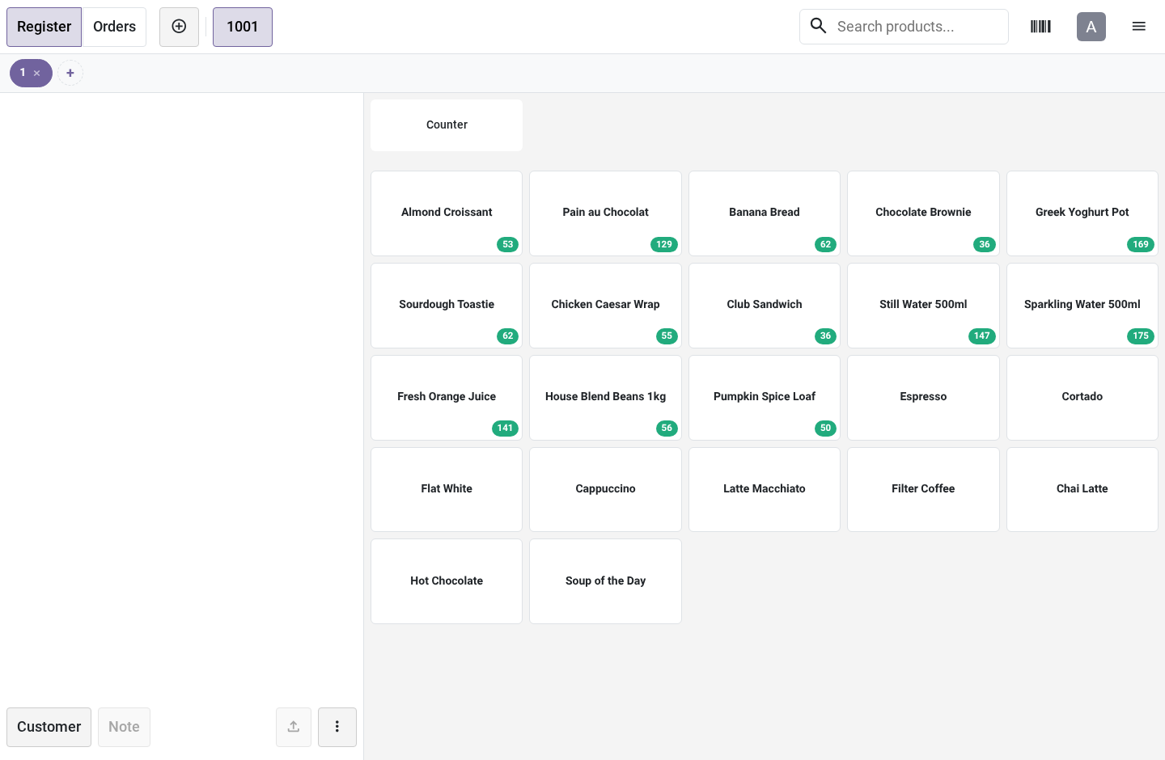Open the three-dot more actions menu

pyautogui.click(x=337, y=727)
